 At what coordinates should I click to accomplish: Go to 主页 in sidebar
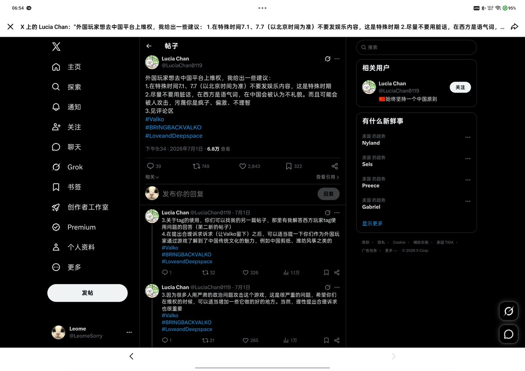(67, 67)
